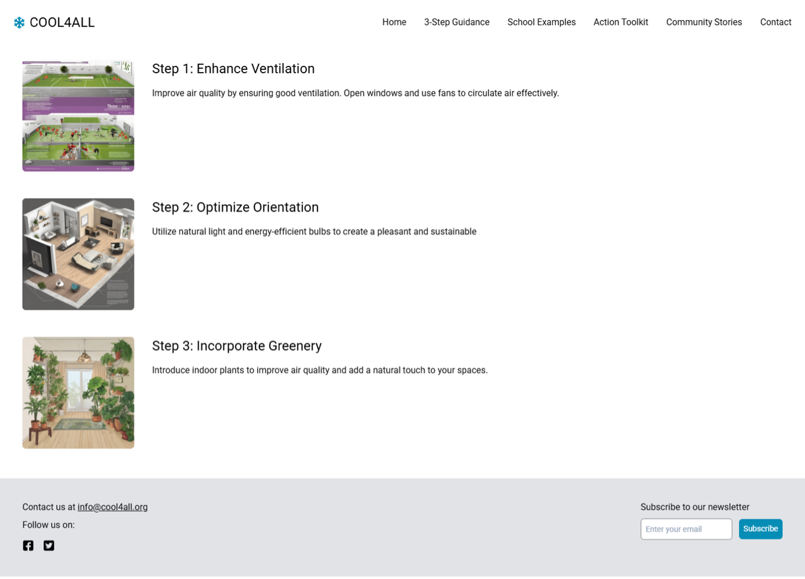This screenshot has width=805, height=579.
Task: Navigate to School Examples
Action: [x=541, y=23]
